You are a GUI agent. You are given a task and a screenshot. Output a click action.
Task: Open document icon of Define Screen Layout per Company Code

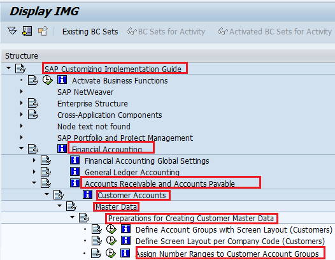(x=97, y=241)
